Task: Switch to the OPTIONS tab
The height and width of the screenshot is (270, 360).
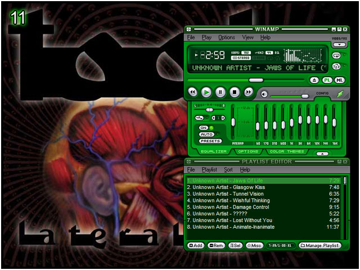Action: pos(248,151)
